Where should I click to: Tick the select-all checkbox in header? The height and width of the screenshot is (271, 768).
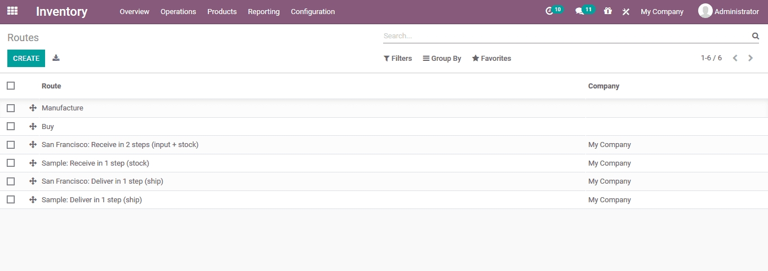coord(11,86)
